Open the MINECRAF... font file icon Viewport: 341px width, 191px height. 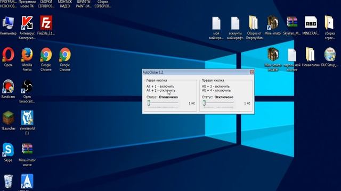click(311, 22)
